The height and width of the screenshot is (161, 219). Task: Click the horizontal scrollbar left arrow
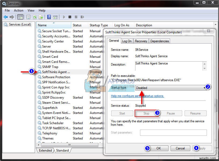[x=38, y=145]
